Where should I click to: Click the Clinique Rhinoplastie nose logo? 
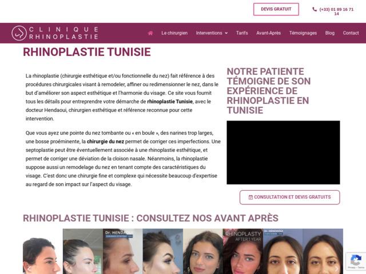(19, 33)
